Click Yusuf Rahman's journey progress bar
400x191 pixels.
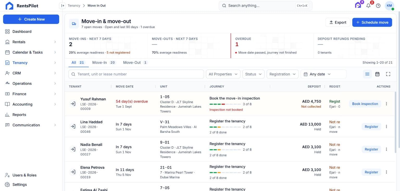[x=225, y=104]
